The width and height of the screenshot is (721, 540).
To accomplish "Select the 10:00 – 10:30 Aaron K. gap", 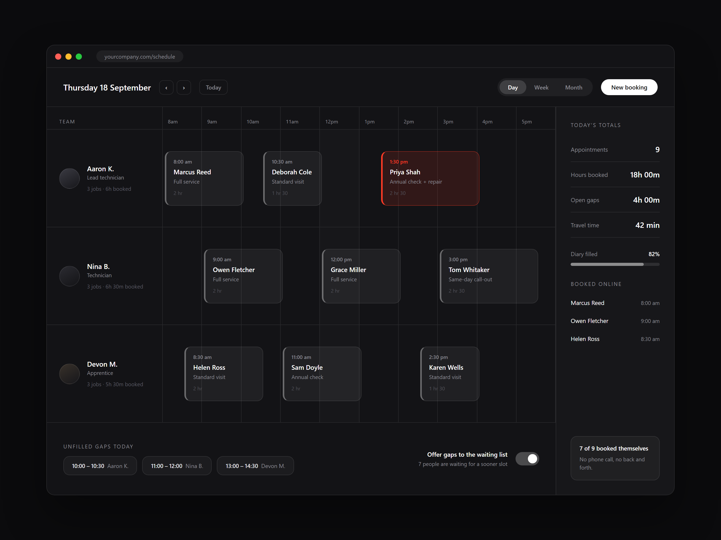I will pyautogui.click(x=100, y=466).
